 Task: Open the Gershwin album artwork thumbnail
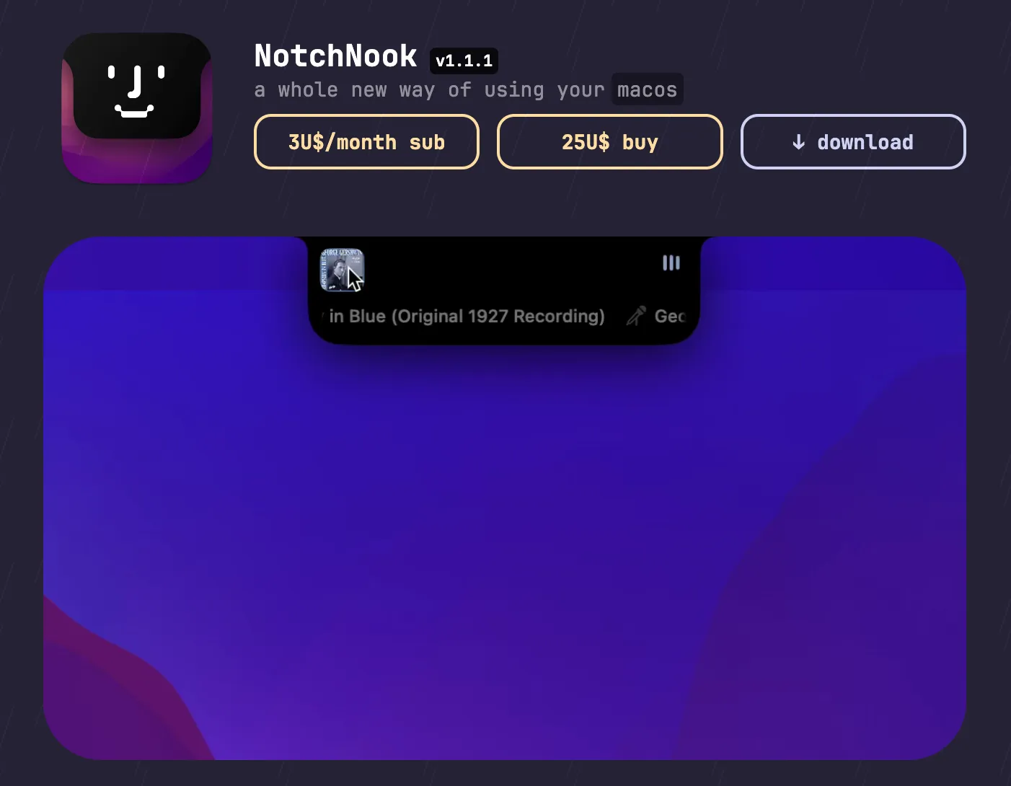[342, 270]
